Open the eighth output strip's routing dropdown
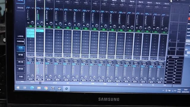The width and height of the screenshot is (190, 107). 93,61
